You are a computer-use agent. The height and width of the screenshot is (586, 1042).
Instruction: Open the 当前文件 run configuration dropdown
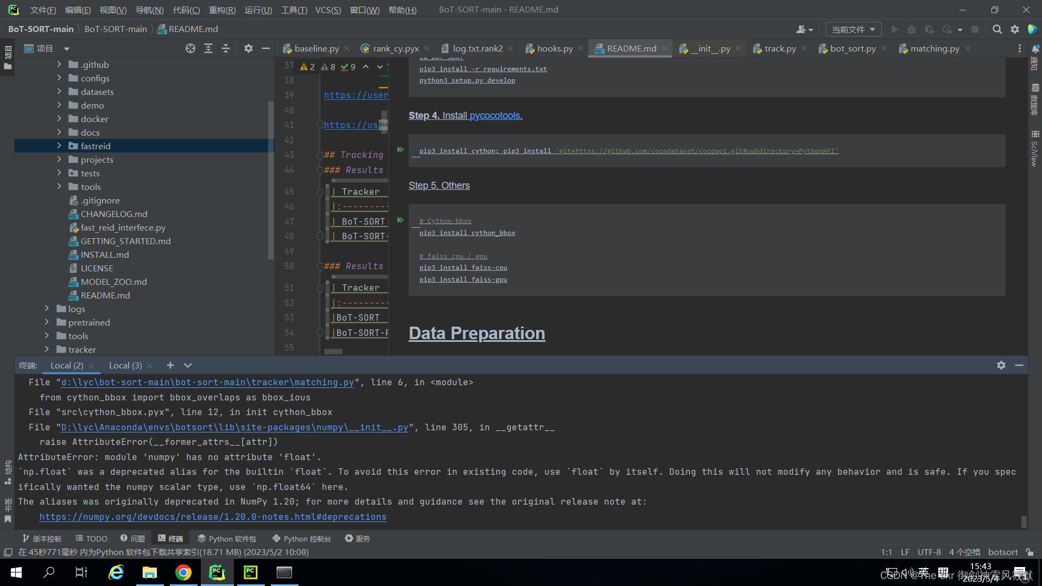853,29
